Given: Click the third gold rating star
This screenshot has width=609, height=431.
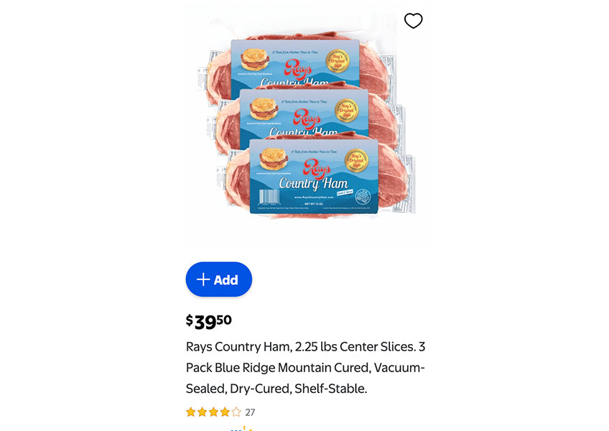Looking at the screenshot, I should 213,412.
